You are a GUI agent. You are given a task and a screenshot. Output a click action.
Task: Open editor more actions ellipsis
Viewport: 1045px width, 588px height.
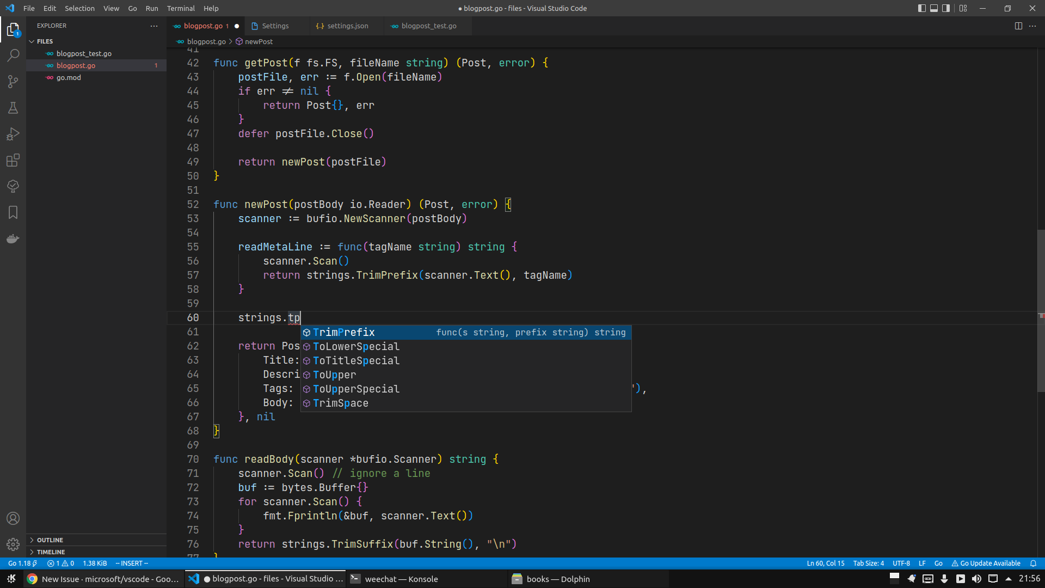click(1032, 26)
